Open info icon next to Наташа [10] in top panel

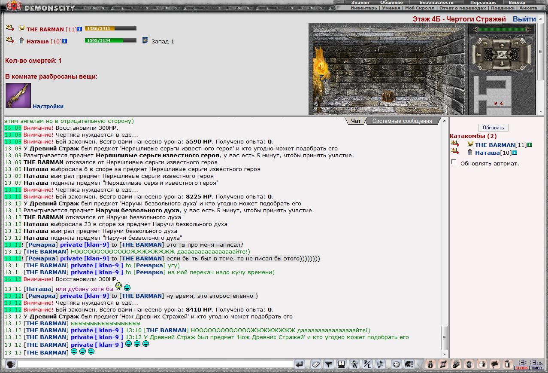[65, 41]
